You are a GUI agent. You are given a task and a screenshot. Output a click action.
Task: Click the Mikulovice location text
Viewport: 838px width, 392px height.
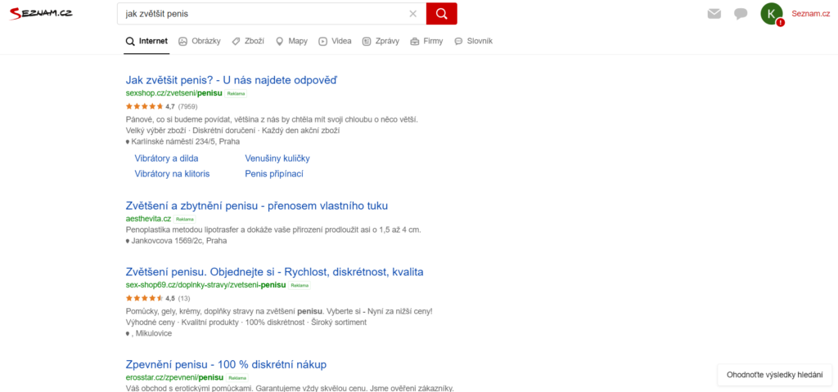(153, 334)
